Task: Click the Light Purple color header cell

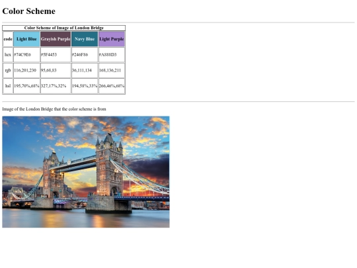Action: pos(112,39)
